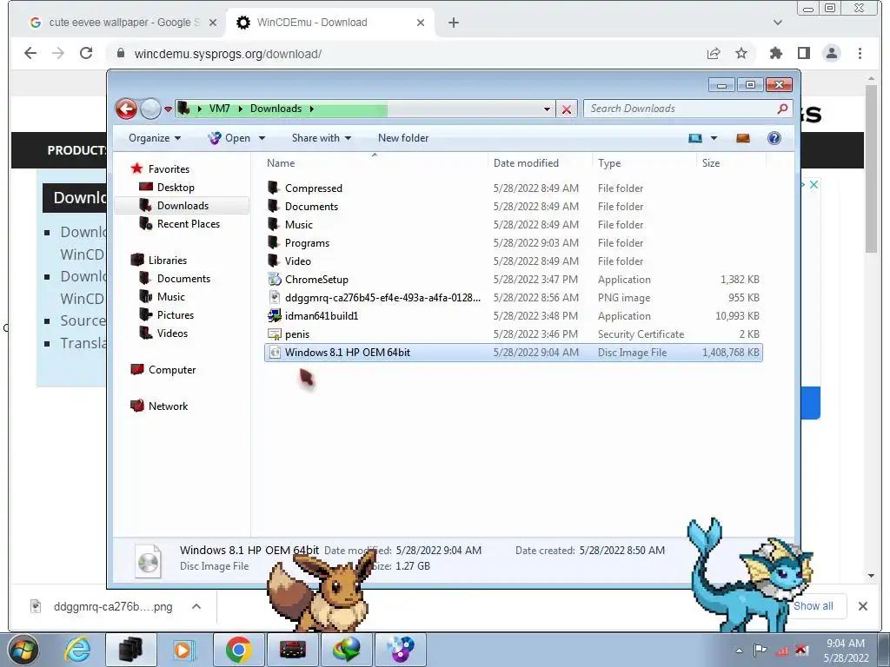Viewport: 890px width, 667px height.
Task: Open Chrome three-dot menu
Action: point(860,53)
